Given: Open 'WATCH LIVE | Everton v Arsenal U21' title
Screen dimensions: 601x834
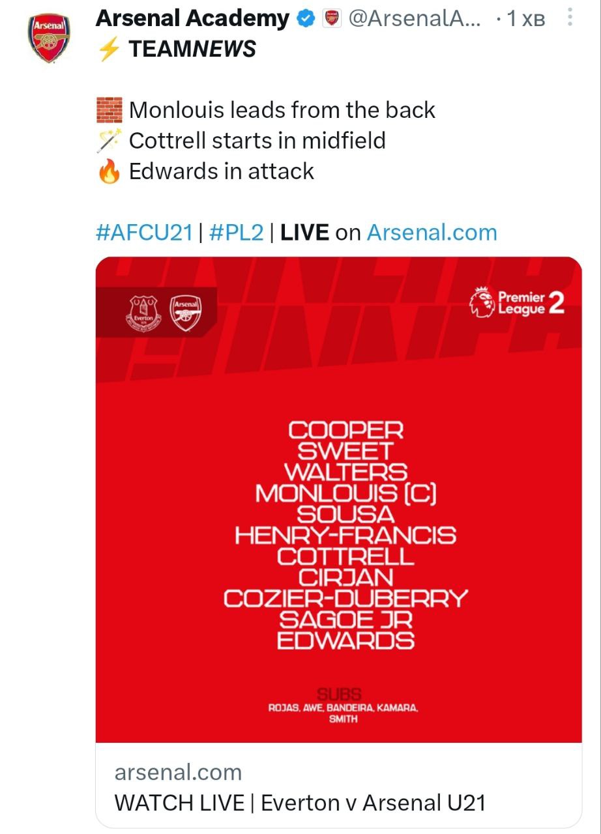Looking at the screenshot, I should click(x=300, y=803).
